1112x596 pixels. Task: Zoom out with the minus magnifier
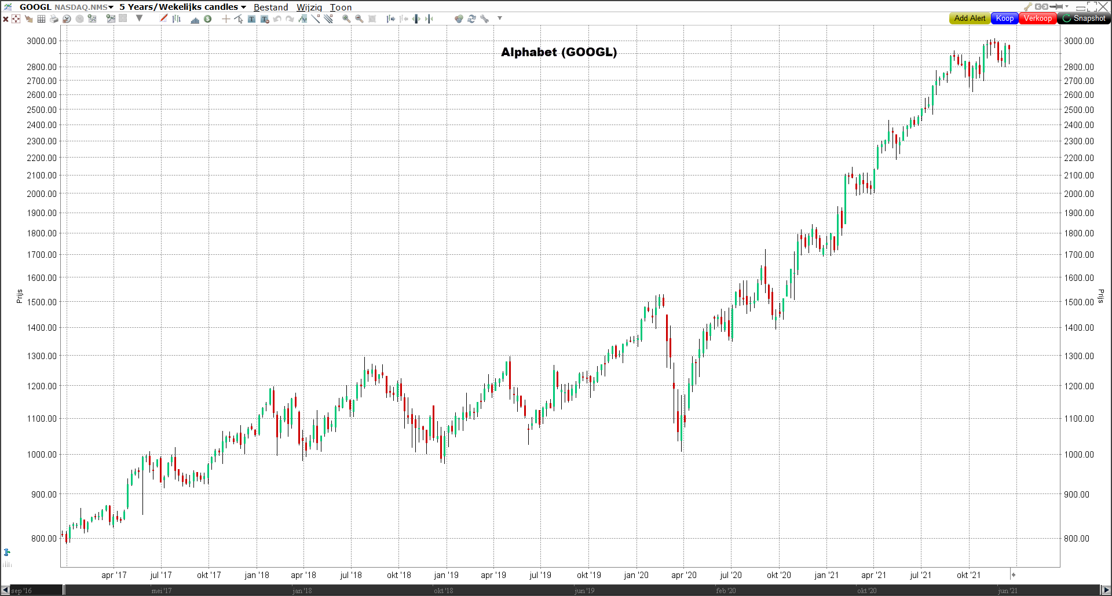[359, 19]
